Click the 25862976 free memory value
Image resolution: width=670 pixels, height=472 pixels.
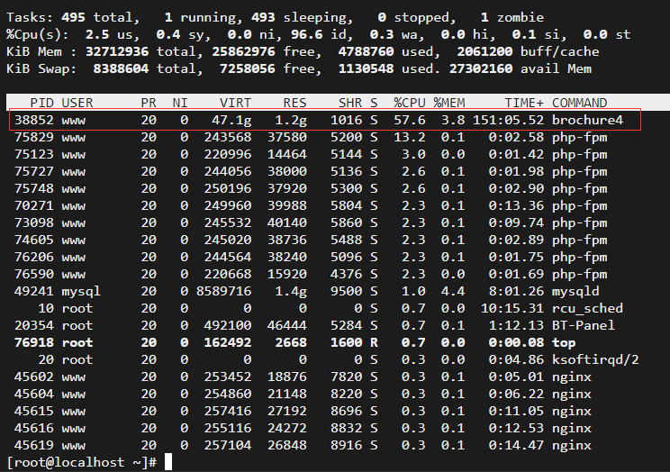(243, 51)
